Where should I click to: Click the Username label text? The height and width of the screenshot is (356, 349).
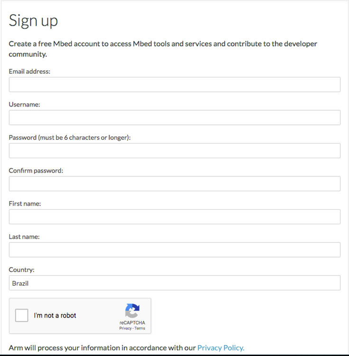[25, 105]
